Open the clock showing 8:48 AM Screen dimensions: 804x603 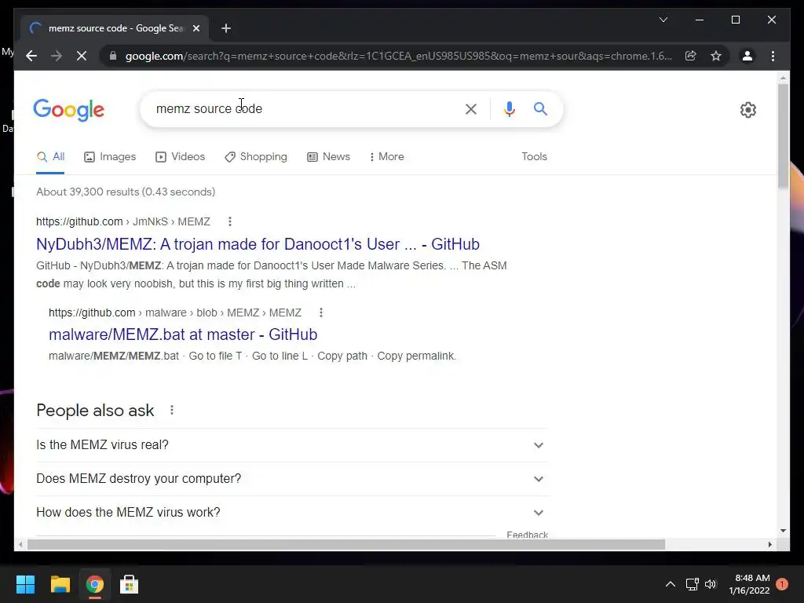coord(750,584)
